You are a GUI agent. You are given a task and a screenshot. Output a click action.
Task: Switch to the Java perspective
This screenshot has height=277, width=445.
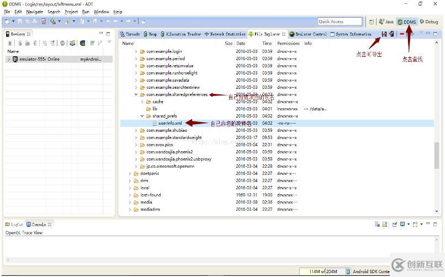point(386,22)
